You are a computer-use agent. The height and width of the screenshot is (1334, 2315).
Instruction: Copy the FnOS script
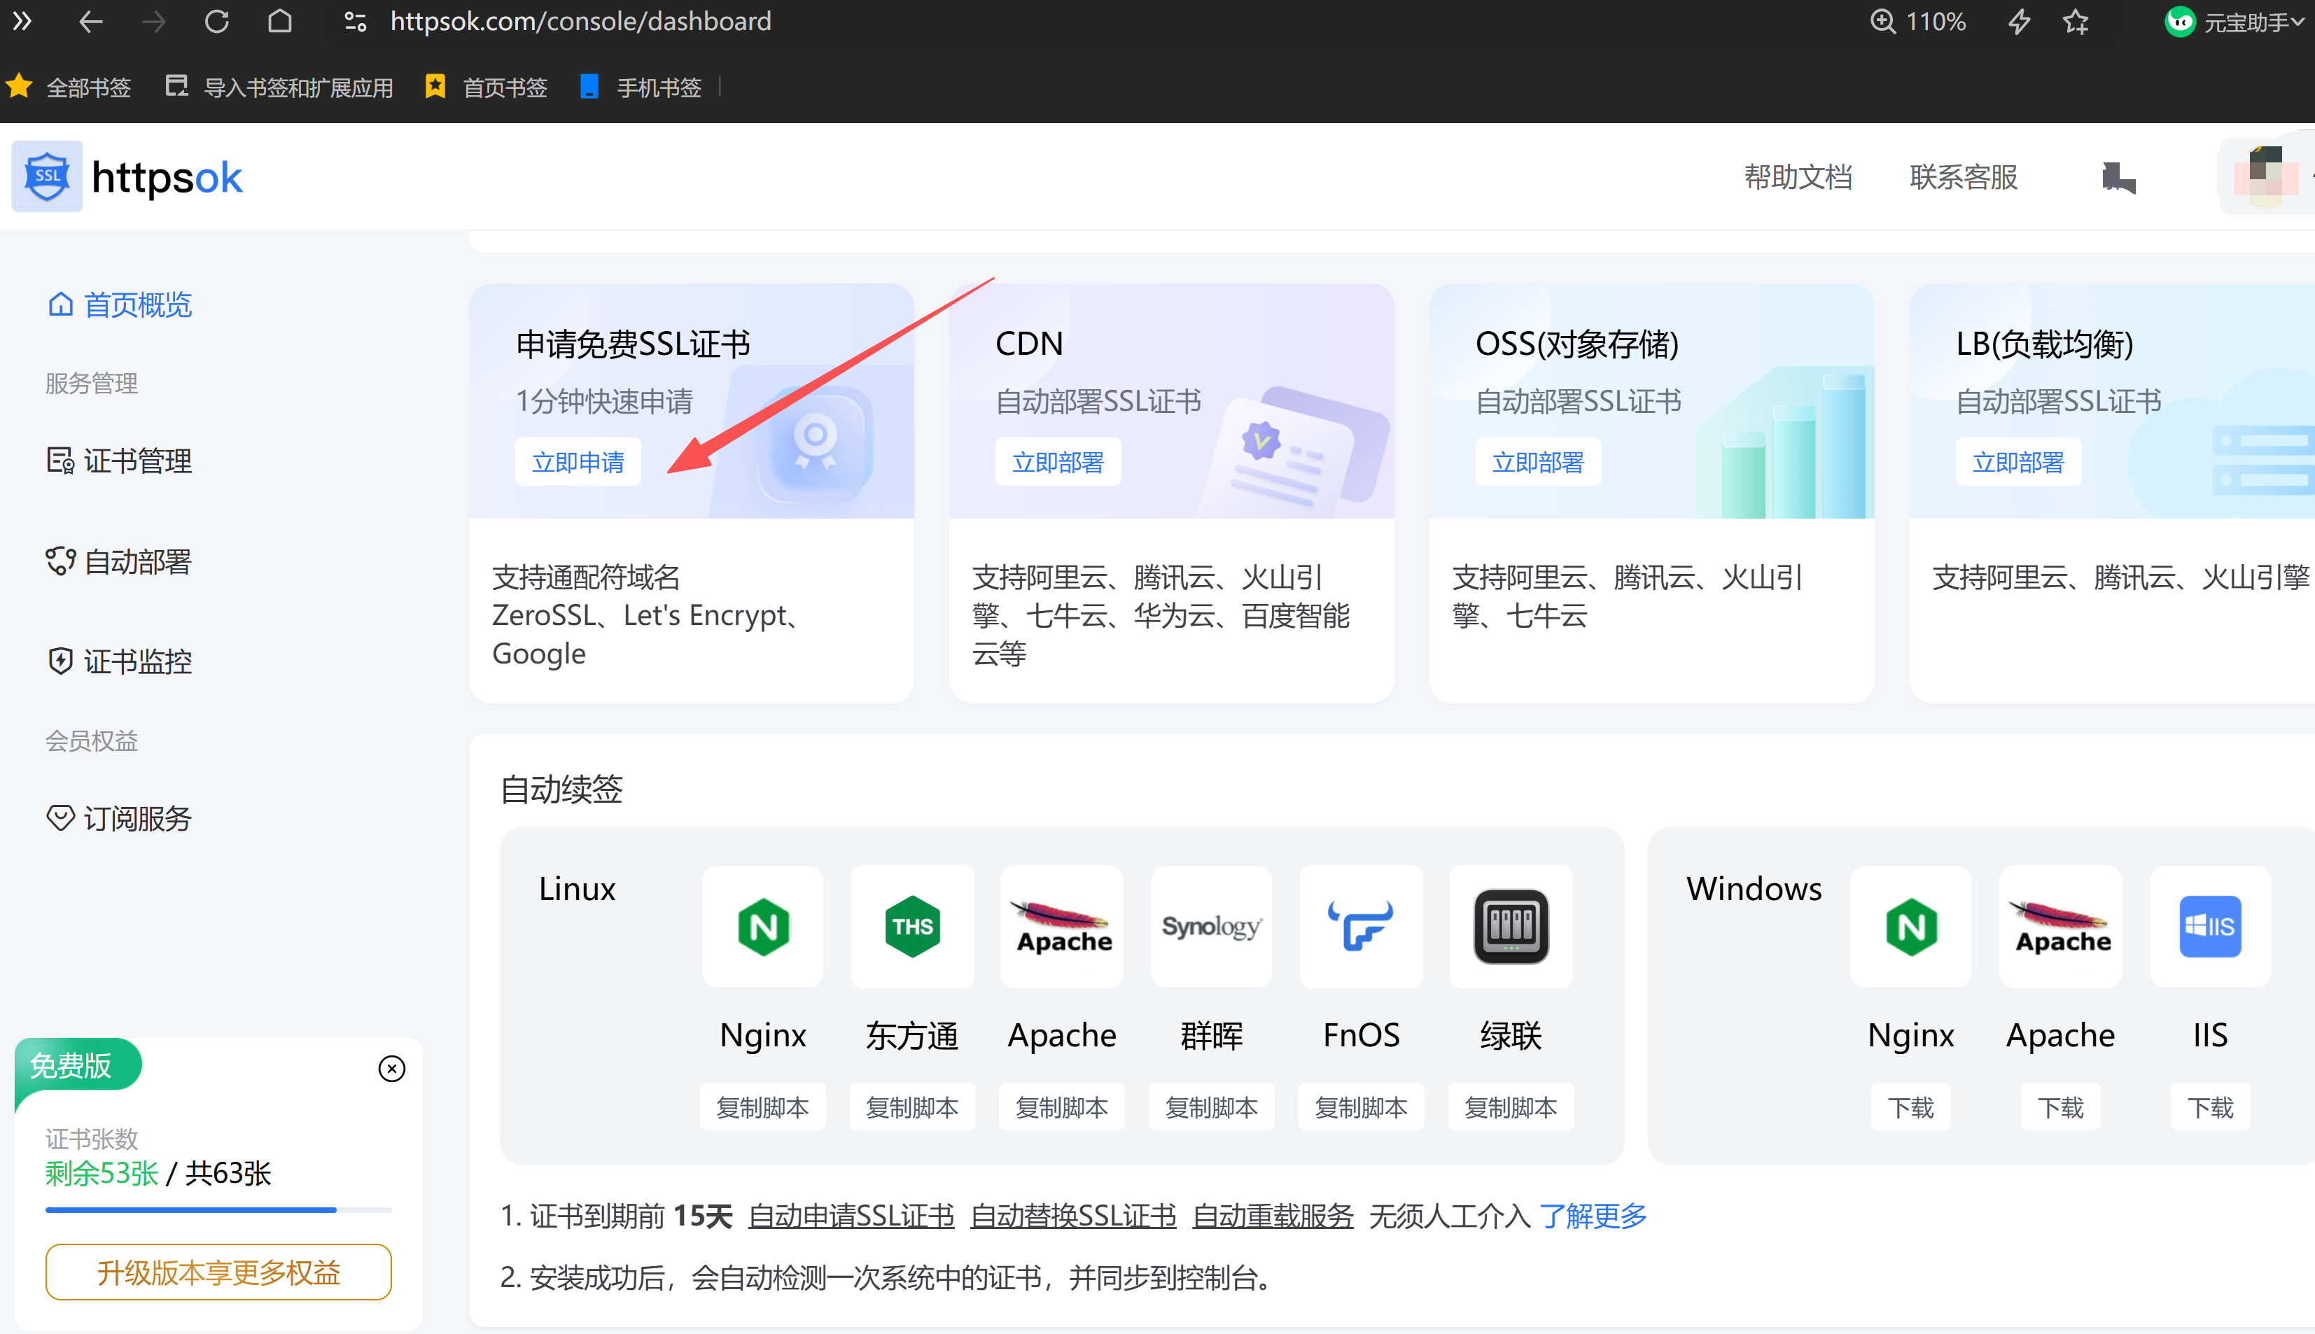pyautogui.click(x=1362, y=1107)
